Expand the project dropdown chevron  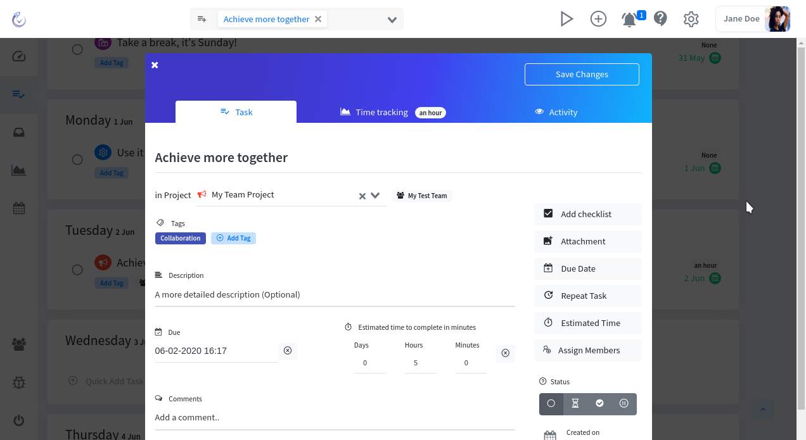coord(375,196)
